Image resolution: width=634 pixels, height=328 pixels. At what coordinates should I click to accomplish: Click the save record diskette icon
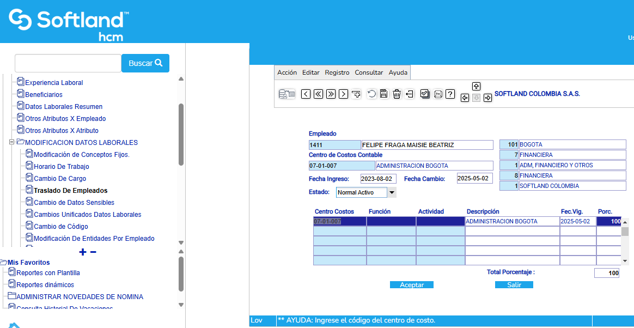click(383, 94)
